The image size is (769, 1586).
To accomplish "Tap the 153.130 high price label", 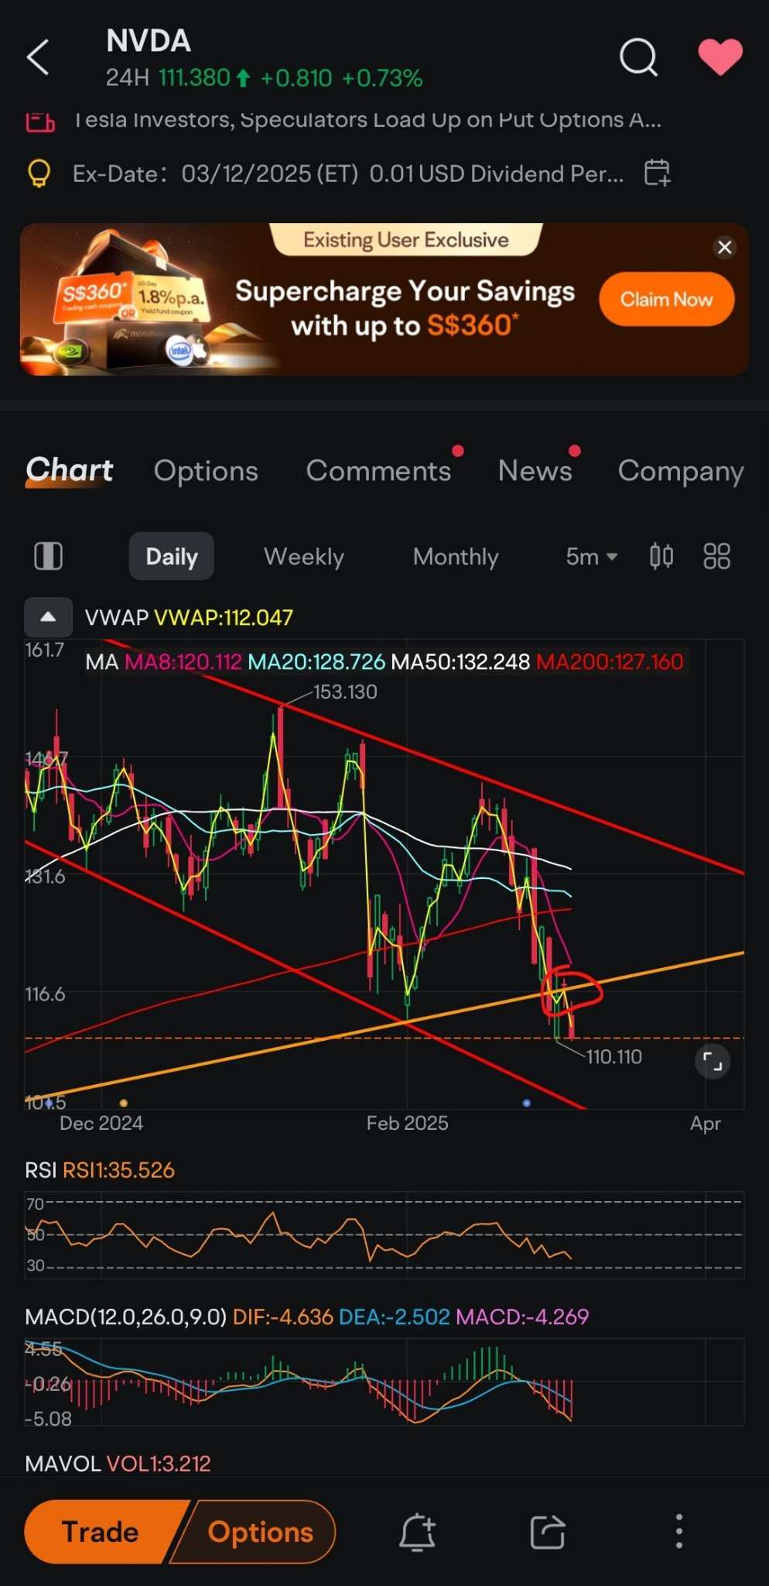I will [345, 692].
